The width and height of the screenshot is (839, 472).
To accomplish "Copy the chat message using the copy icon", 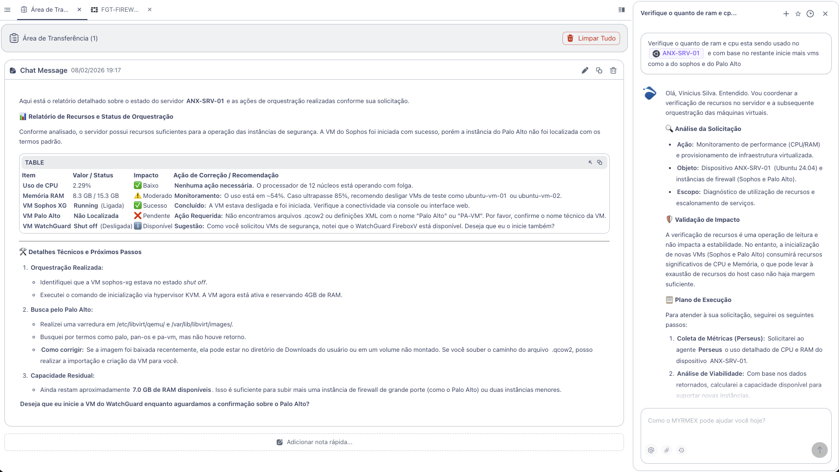I will click(x=599, y=70).
